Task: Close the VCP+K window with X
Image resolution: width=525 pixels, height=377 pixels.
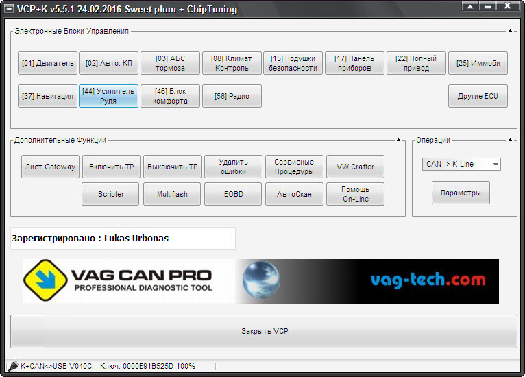Action: (508, 5)
